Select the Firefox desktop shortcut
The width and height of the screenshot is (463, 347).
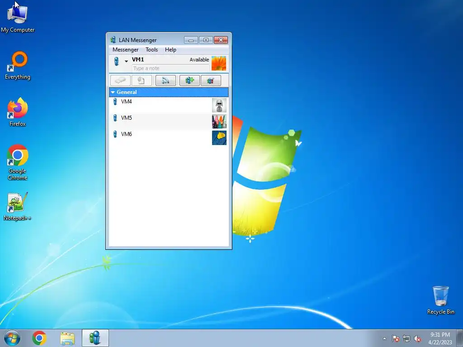(x=18, y=112)
